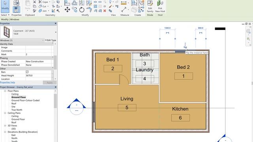The image size is (253, 142).
Task: Collapse the Elevations (Building Elevation) node
Action: (x=5, y=132)
